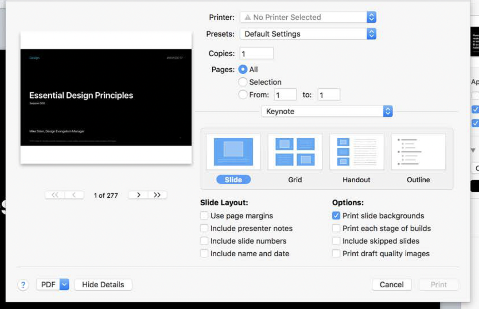Enable Print draft quality images

pos(336,253)
